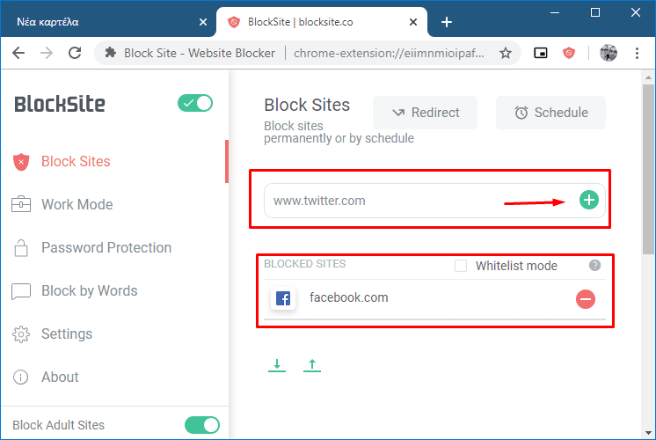
Task: Click the Schedule button
Action: pos(550,112)
